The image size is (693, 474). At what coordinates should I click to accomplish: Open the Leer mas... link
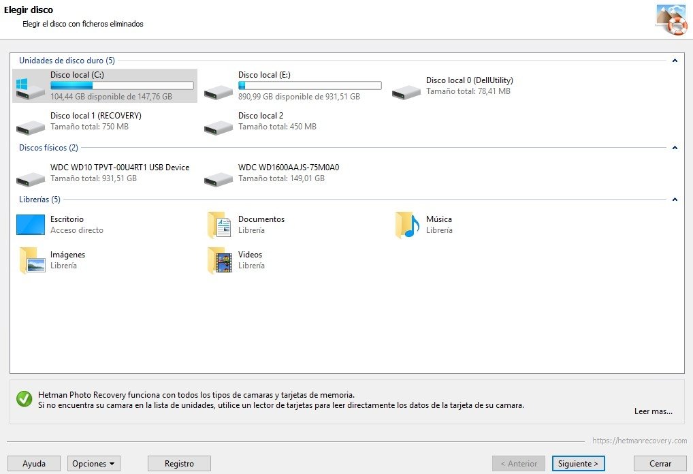654,411
